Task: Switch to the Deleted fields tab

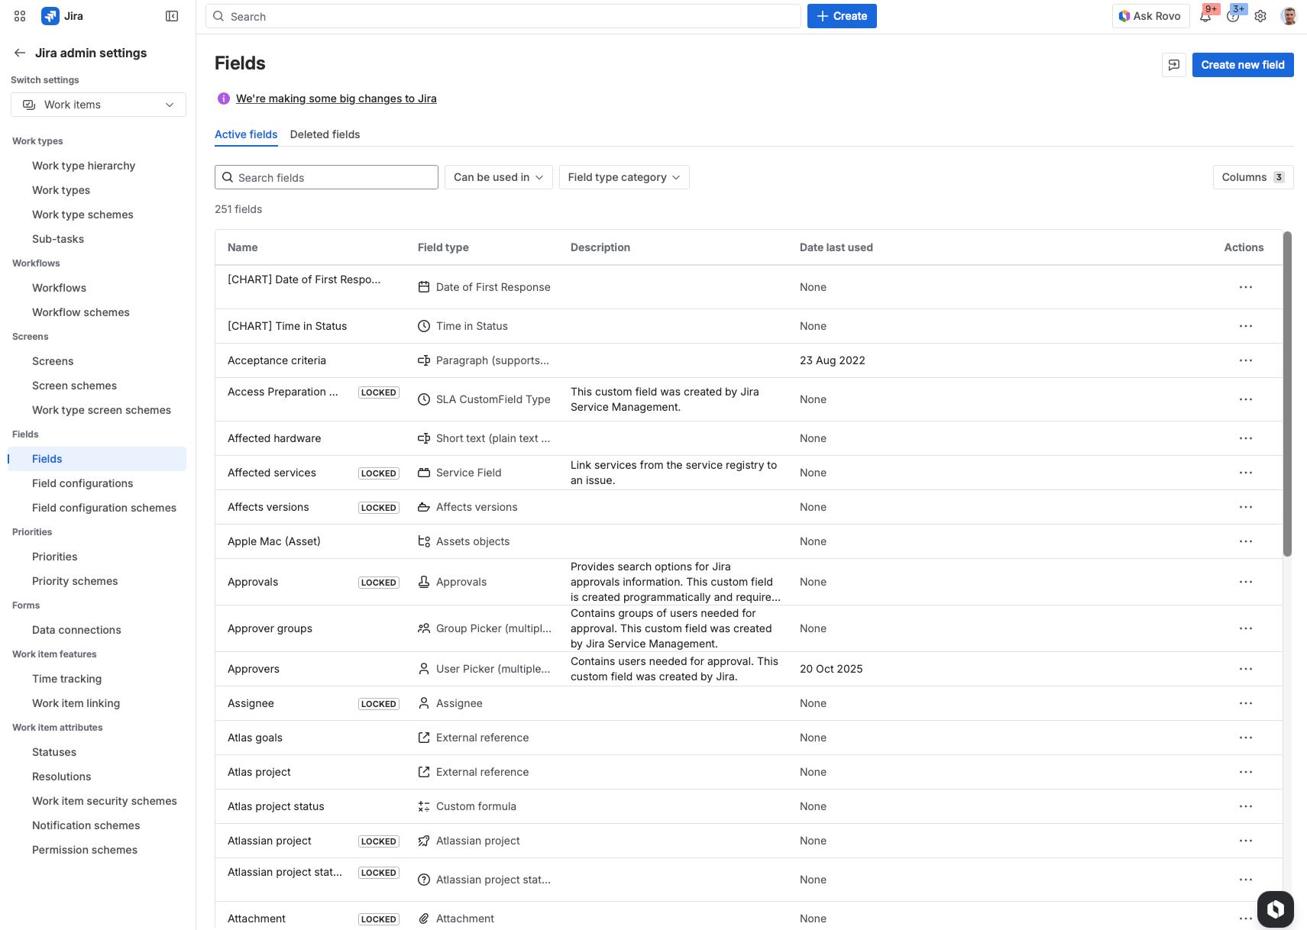Action: tap(325, 134)
